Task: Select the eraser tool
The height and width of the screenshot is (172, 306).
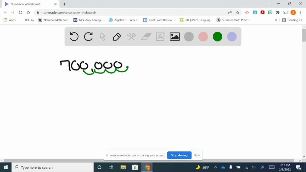Action: click(146, 37)
